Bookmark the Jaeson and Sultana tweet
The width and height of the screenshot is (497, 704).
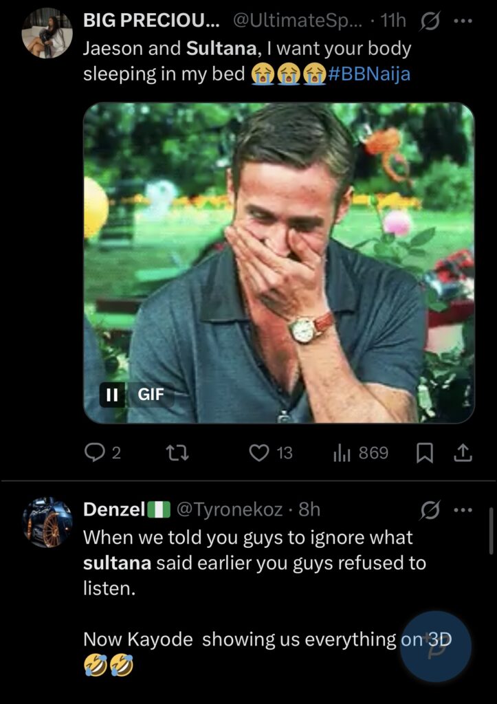(x=426, y=452)
